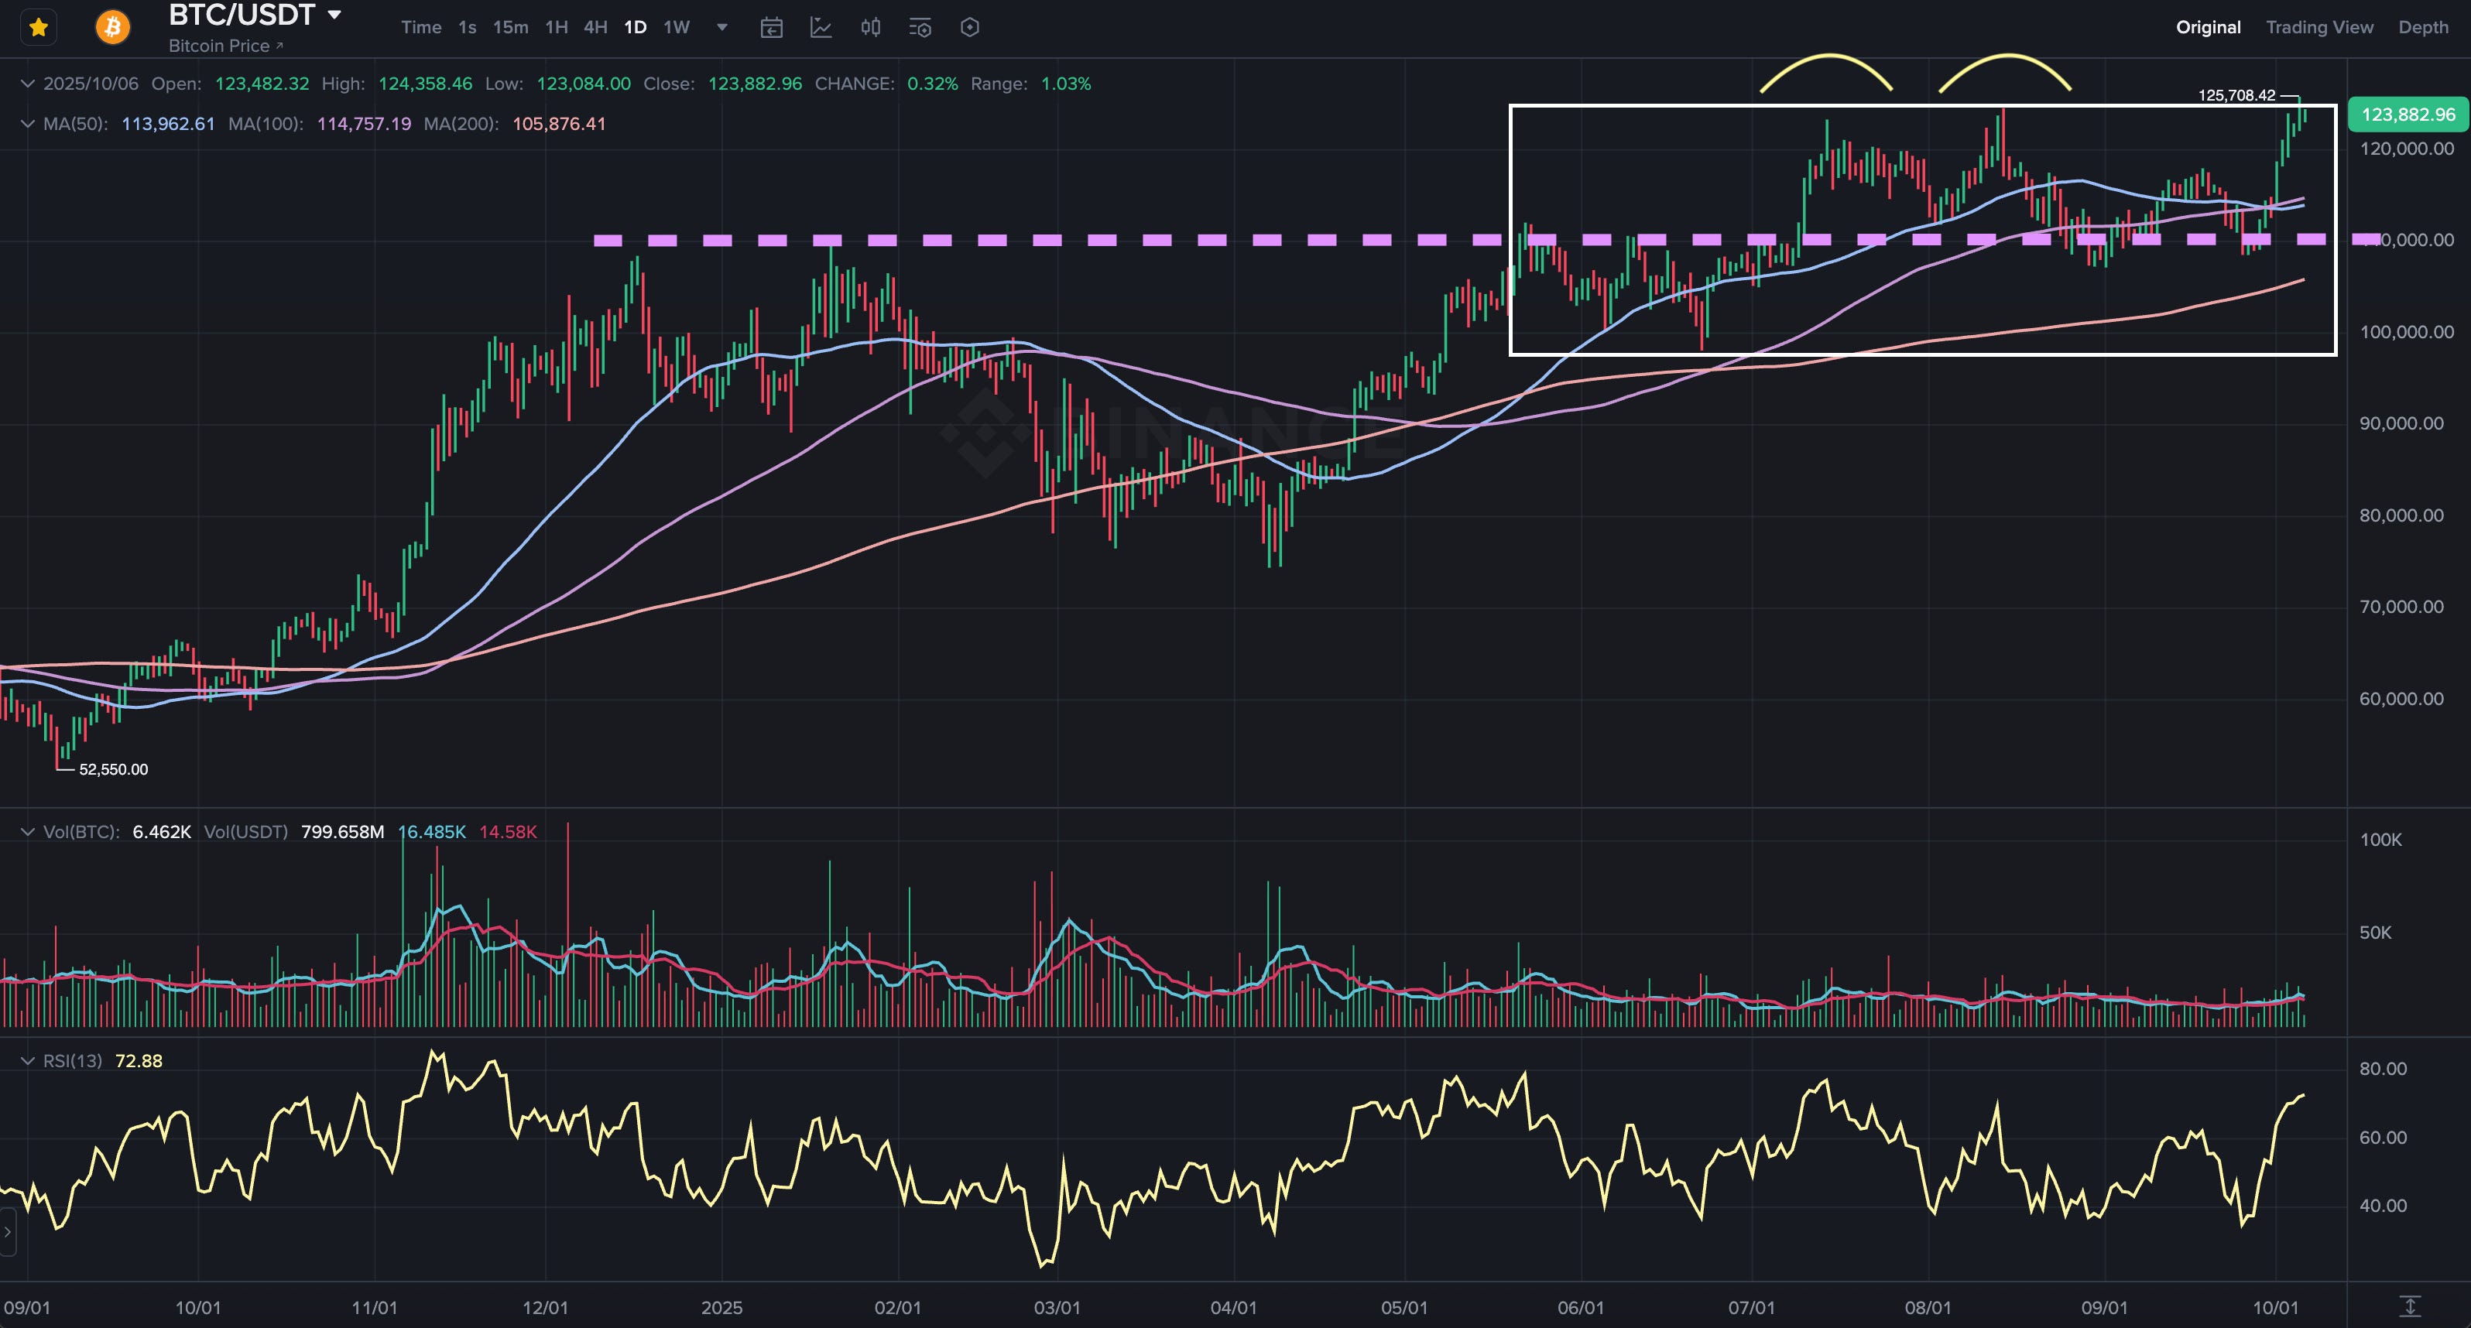Collapse the Vol(BTC) indicator chevron
The height and width of the screenshot is (1328, 2471).
click(x=28, y=831)
